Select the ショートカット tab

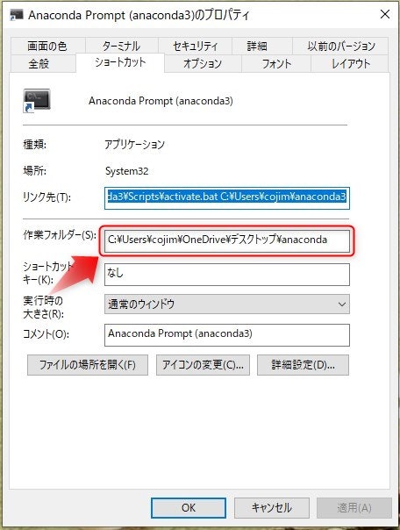click(x=120, y=63)
